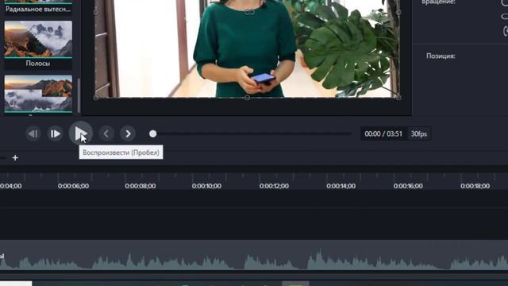Image resolution: width=508 pixels, height=286 pixels.
Task: Open the 30fps frame rate indicator
Action: tap(418, 134)
